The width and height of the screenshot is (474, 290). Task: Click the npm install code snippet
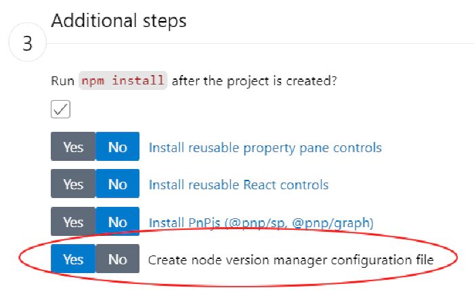(x=123, y=81)
